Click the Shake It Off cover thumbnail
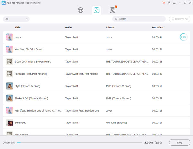193x149 pixels. pos(9,98)
